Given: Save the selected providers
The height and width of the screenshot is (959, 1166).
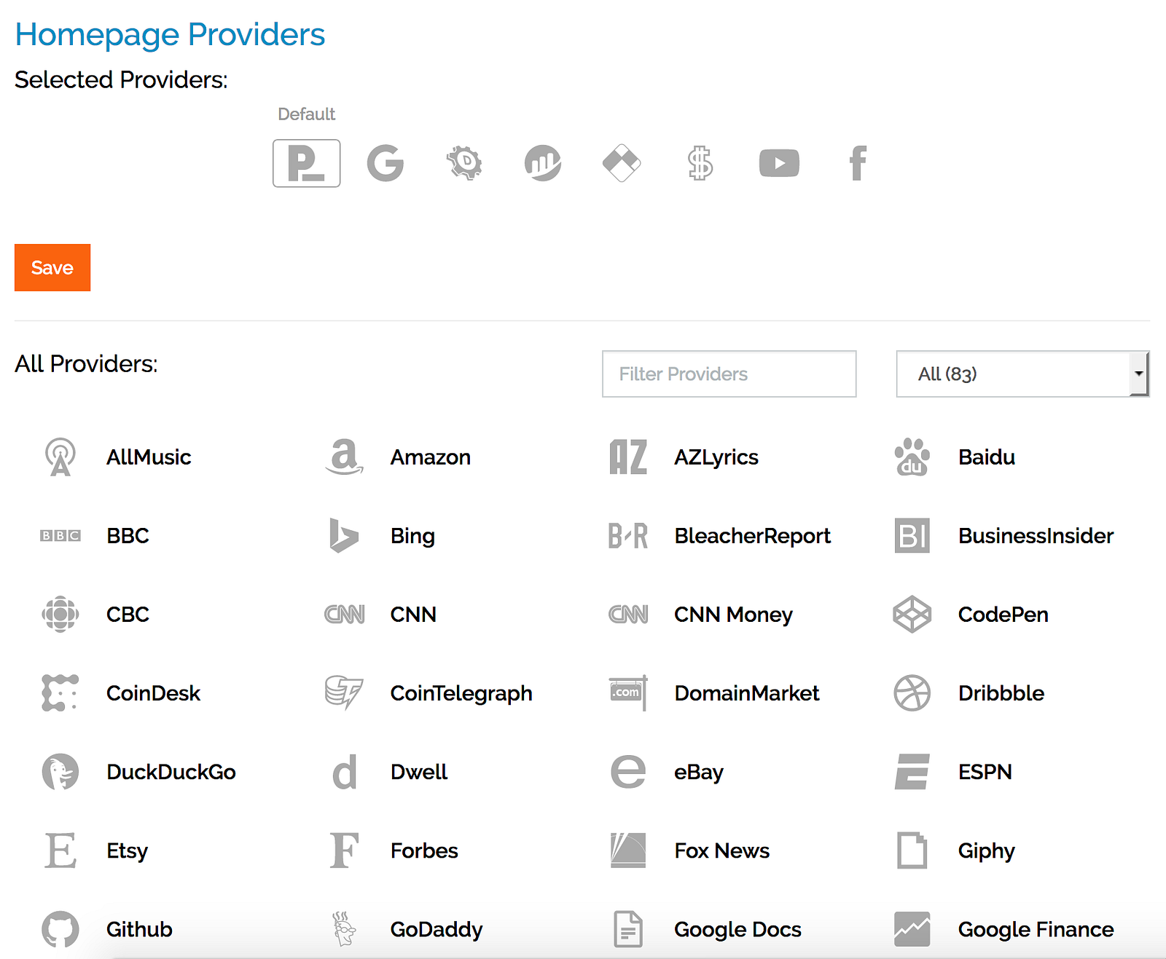Looking at the screenshot, I should 52,267.
